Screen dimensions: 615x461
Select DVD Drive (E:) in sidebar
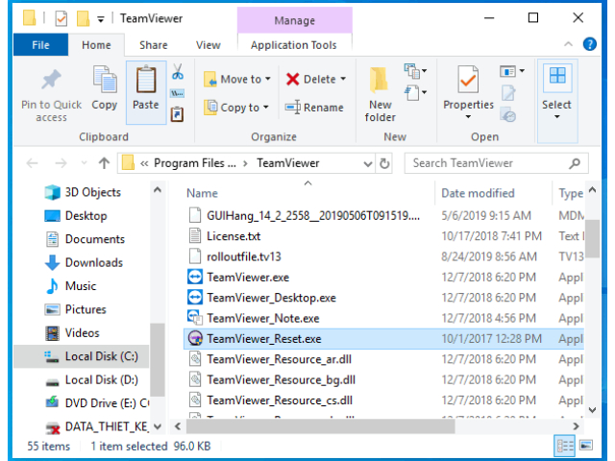point(96,403)
